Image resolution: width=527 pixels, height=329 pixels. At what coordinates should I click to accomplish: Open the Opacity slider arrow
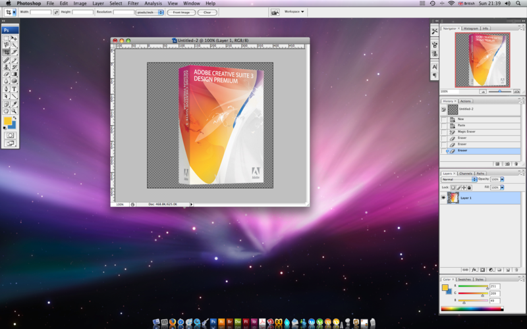(x=502, y=179)
